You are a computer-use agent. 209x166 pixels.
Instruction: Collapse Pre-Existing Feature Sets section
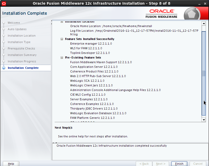tap(62, 57)
